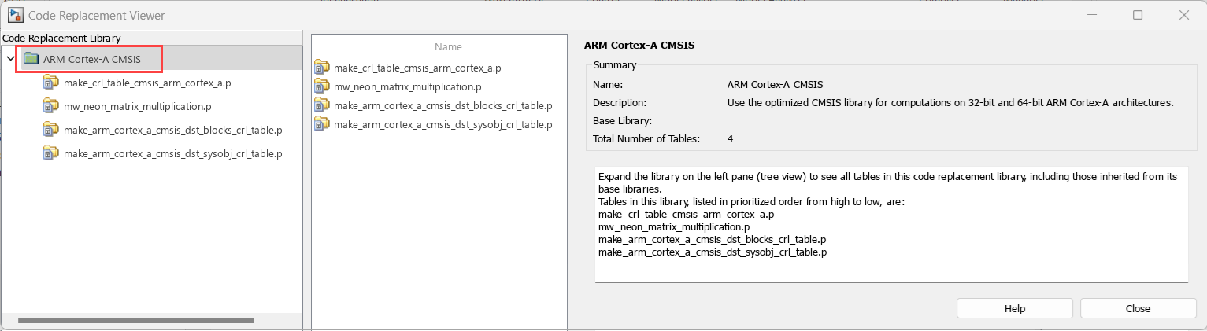The height and width of the screenshot is (331, 1207).
Task: Collapse the ARM Cortex-A CMSIS tree node
Action: 9,59
